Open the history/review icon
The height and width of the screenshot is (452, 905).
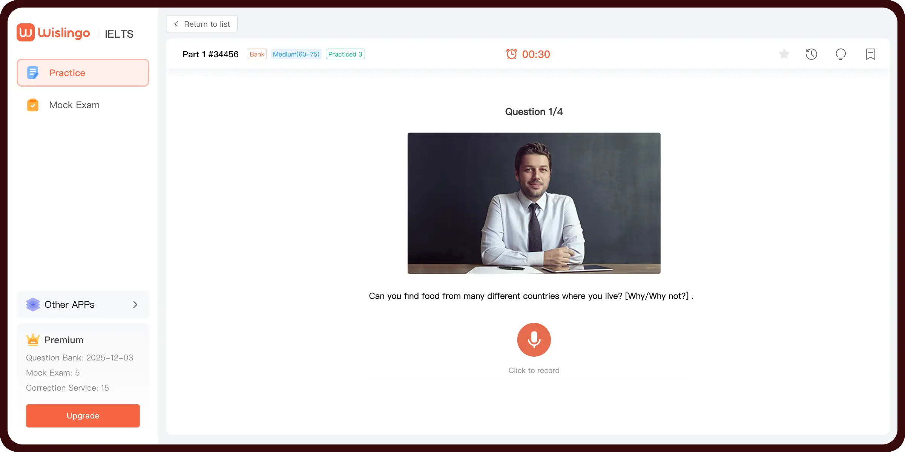coord(811,54)
